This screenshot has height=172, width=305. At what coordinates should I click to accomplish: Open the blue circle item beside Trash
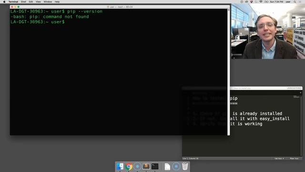(x=176, y=167)
